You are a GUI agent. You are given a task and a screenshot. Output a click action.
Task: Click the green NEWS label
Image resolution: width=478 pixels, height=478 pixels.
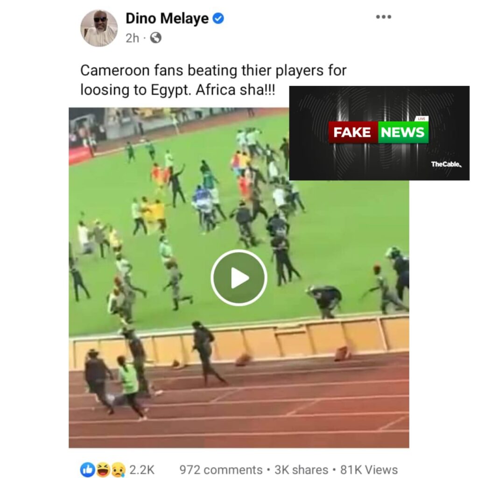coord(403,132)
